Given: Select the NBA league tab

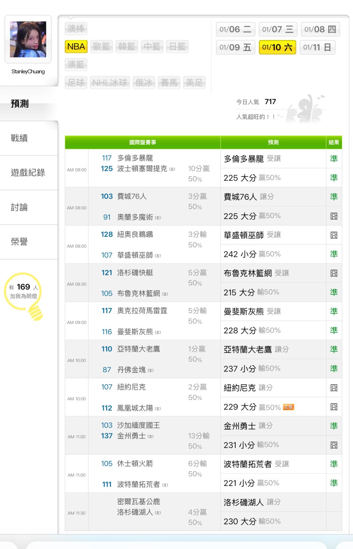Looking at the screenshot, I should pyautogui.click(x=76, y=47).
